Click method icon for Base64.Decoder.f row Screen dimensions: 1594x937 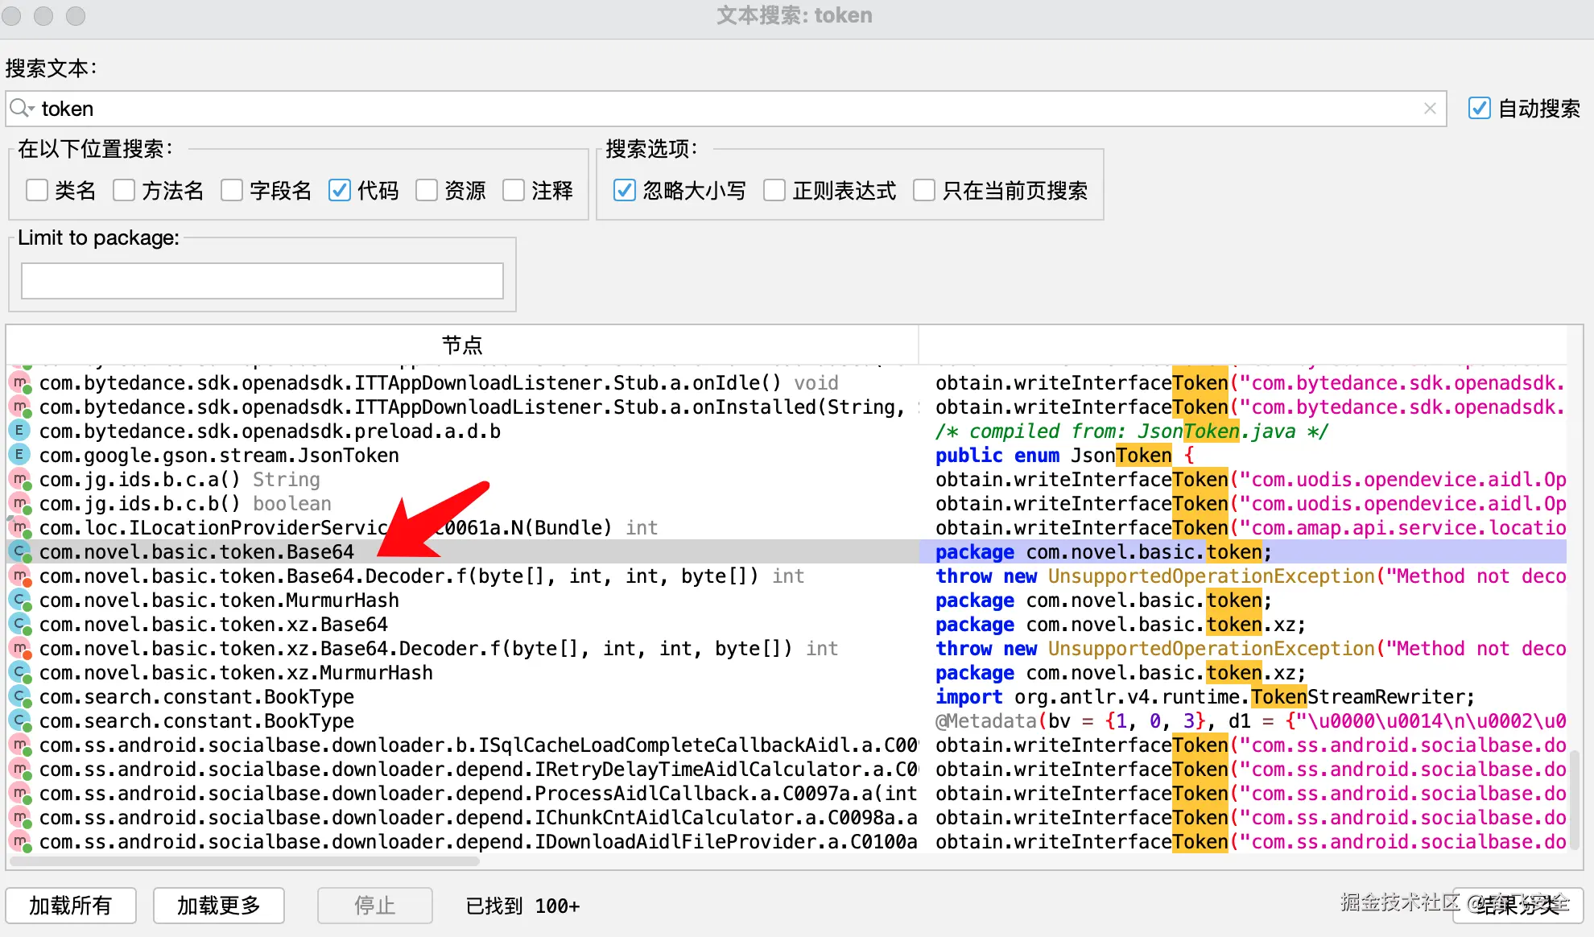(x=19, y=576)
